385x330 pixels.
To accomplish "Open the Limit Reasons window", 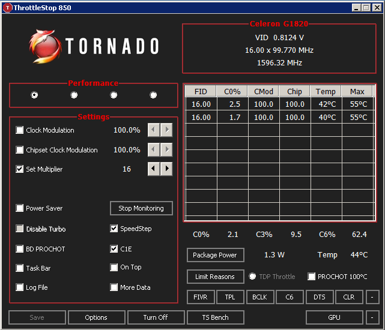I will point(216,277).
